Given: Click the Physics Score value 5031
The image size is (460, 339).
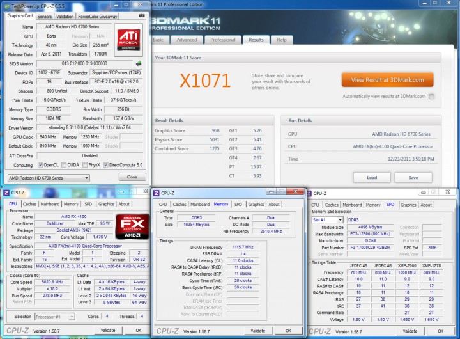Looking at the screenshot, I should [215, 140].
